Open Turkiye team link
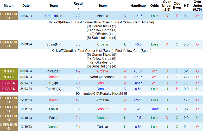Screen dimensions: 203x131 tap(102, 127)
